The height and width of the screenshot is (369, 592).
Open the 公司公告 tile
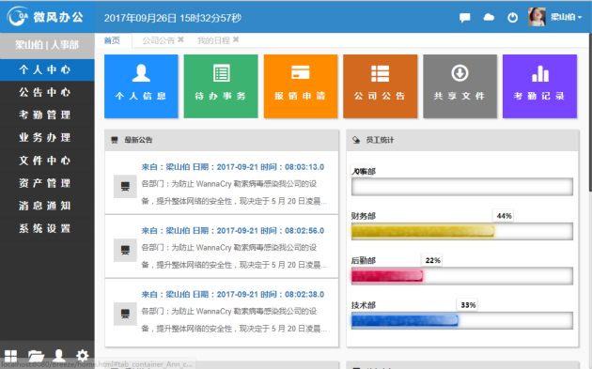coord(381,86)
